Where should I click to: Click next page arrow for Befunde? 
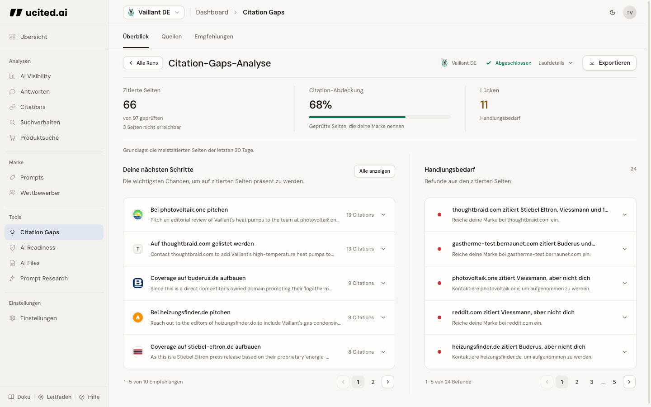[x=629, y=382]
